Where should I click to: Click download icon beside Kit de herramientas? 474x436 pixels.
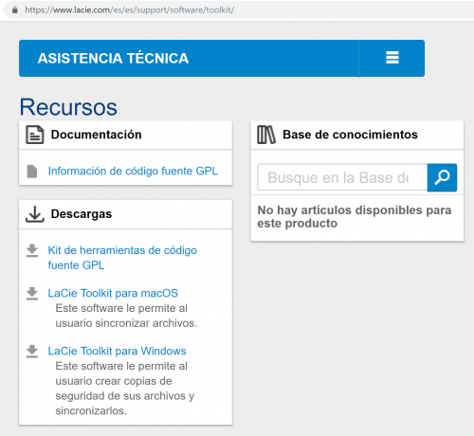(32, 250)
